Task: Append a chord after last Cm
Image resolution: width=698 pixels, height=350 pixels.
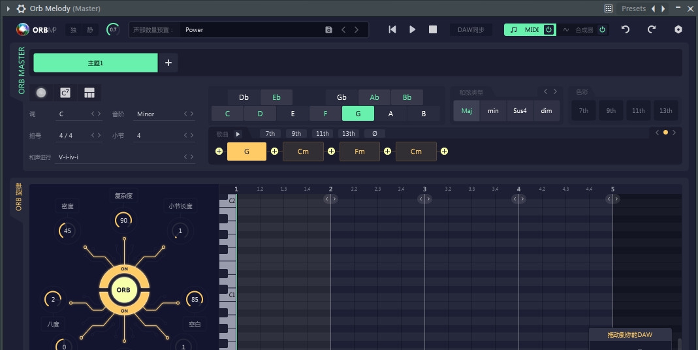Action: 444,151
